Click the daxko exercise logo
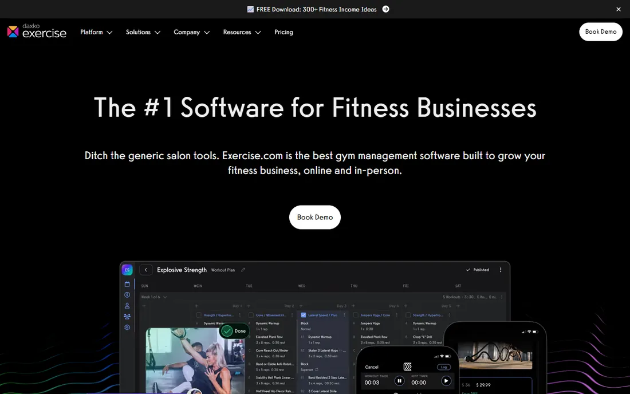 (37, 31)
